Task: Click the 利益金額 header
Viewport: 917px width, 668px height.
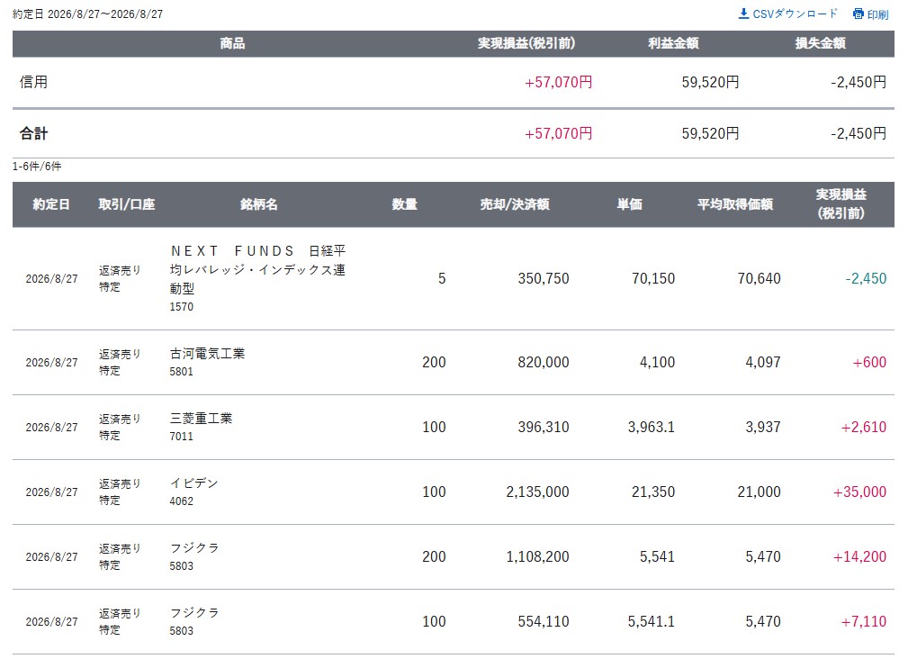Action: pos(673,43)
